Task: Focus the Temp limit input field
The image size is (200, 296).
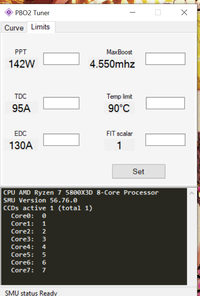Action: pyautogui.click(x=165, y=103)
